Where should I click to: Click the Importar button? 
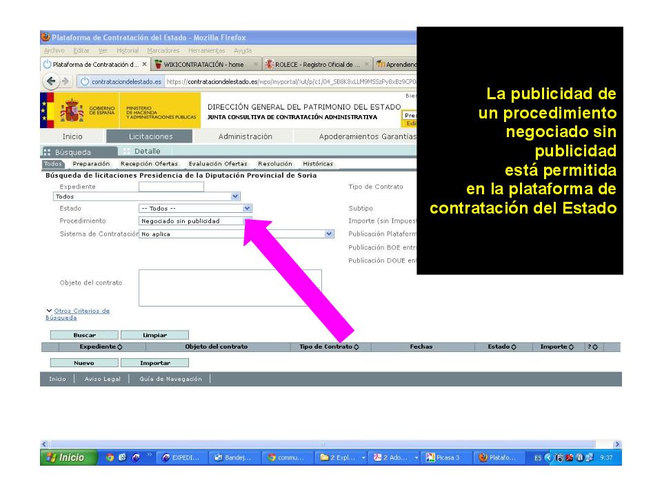pos(154,363)
